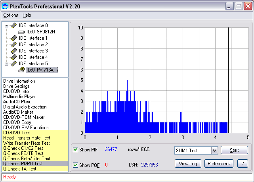Viewport: 254px width, 182px height.
Task: Open AudioCD Player function
Action: tap(18, 102)
